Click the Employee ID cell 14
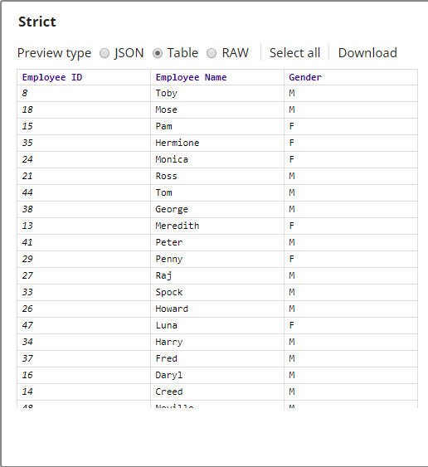The width and height of the screenshot is (428, 467). [84, 392]
